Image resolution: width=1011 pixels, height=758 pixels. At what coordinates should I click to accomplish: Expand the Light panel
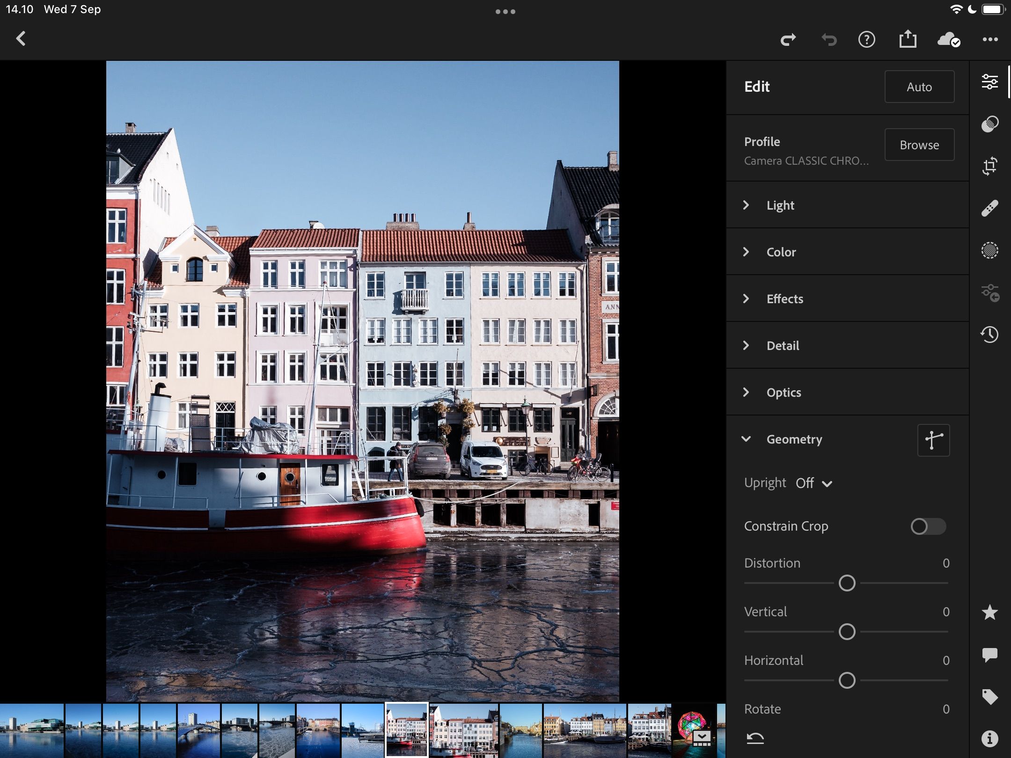[780, 205]
